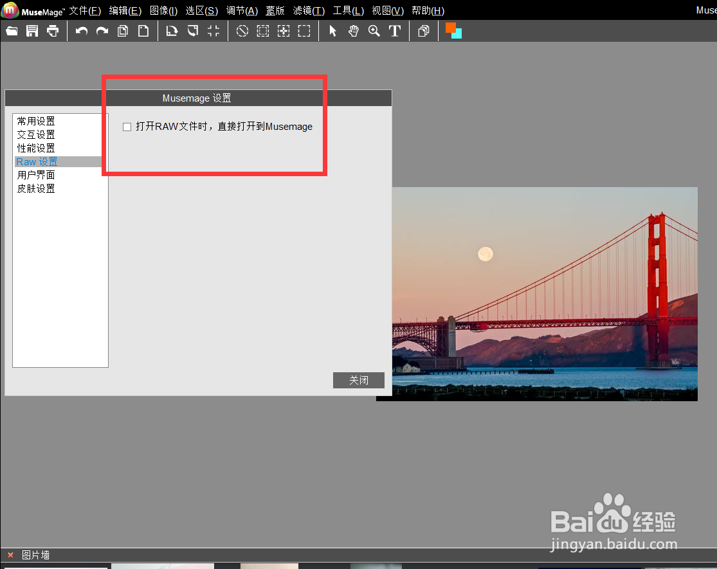Open the 编辑(E) menu
The image size is (717, 569).
tap(125, 10)
